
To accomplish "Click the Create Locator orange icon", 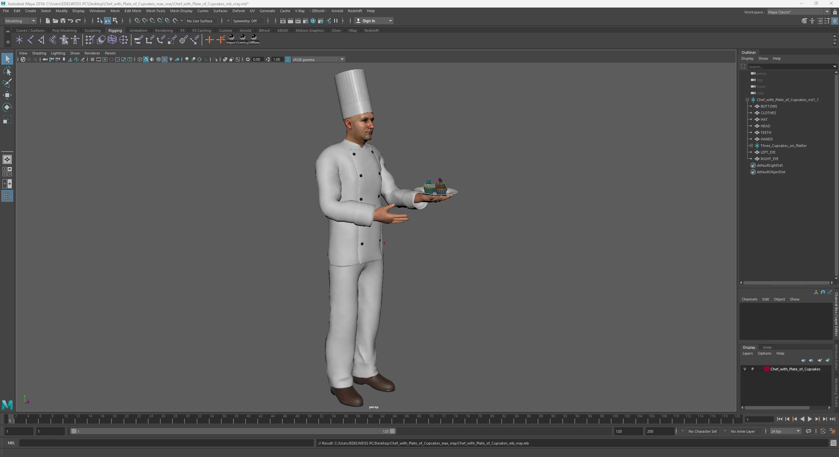I will click(209, 40).
